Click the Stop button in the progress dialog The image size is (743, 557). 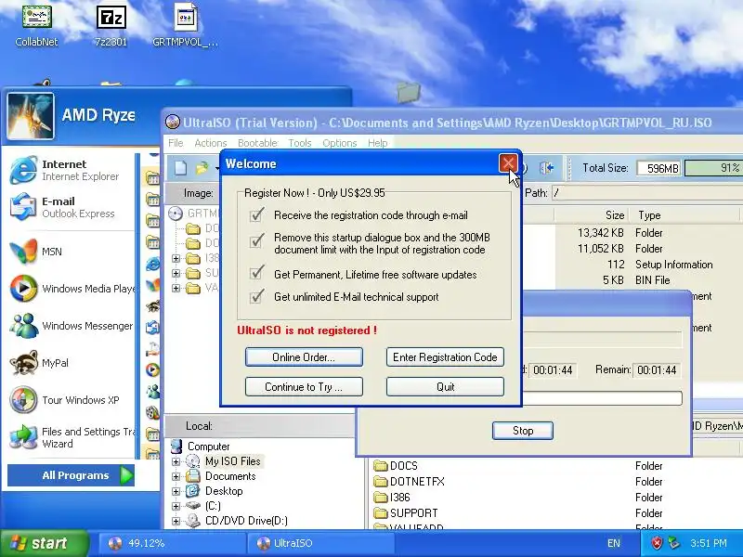(523, 431)
